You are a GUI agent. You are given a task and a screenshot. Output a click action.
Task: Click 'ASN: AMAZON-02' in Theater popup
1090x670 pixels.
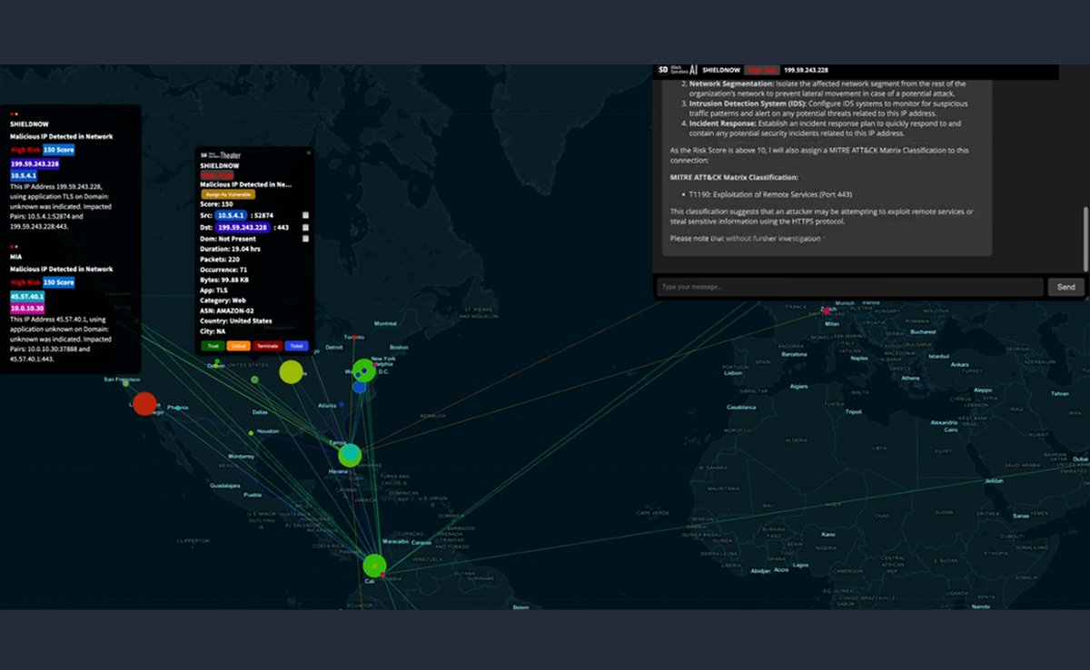coord(229,310)
